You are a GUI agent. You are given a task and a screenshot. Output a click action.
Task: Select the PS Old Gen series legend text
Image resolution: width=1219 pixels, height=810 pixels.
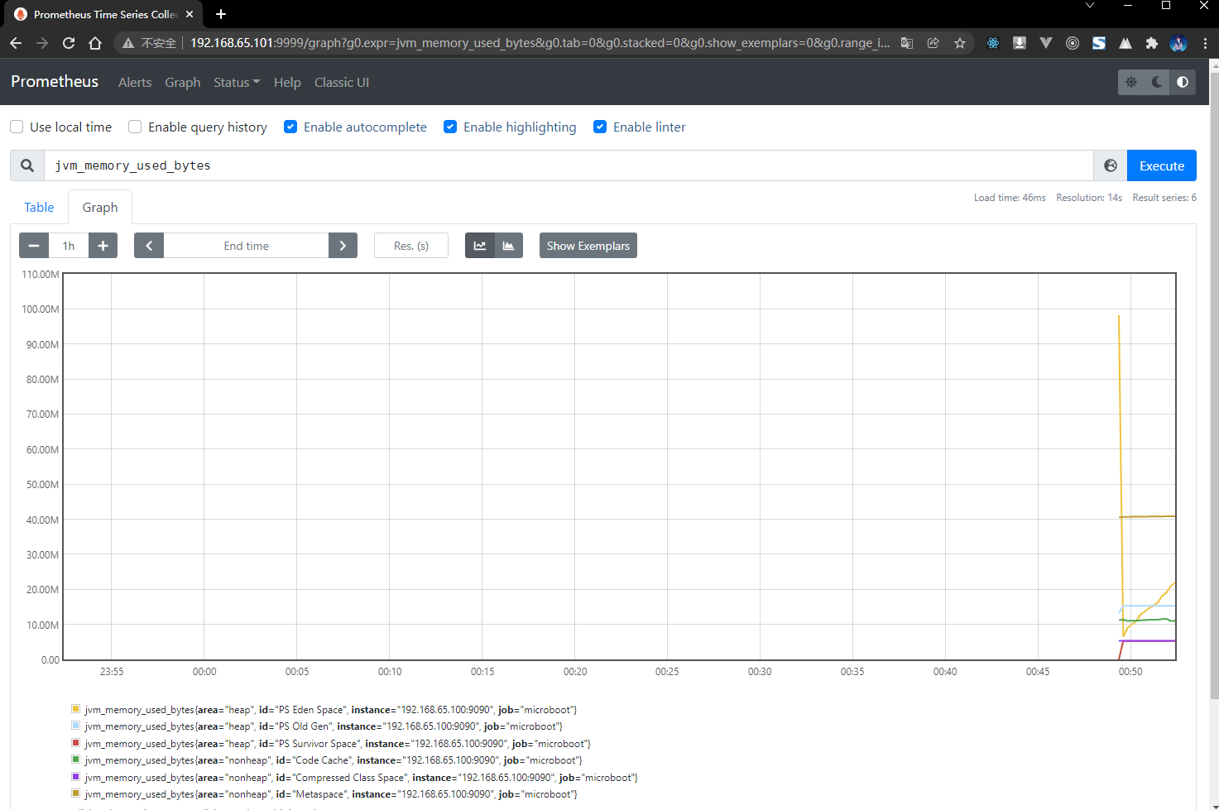[x=324, y=726]
